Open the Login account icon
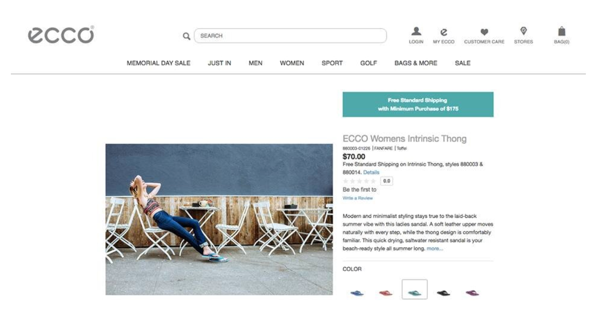Viewport: 594px width, 323px height. pyautogui.click(x=416, y=32)
